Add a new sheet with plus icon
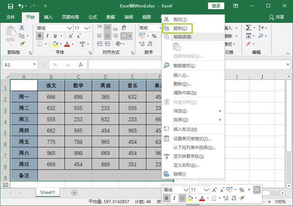The image size is (293, 206). pos(74,193)
